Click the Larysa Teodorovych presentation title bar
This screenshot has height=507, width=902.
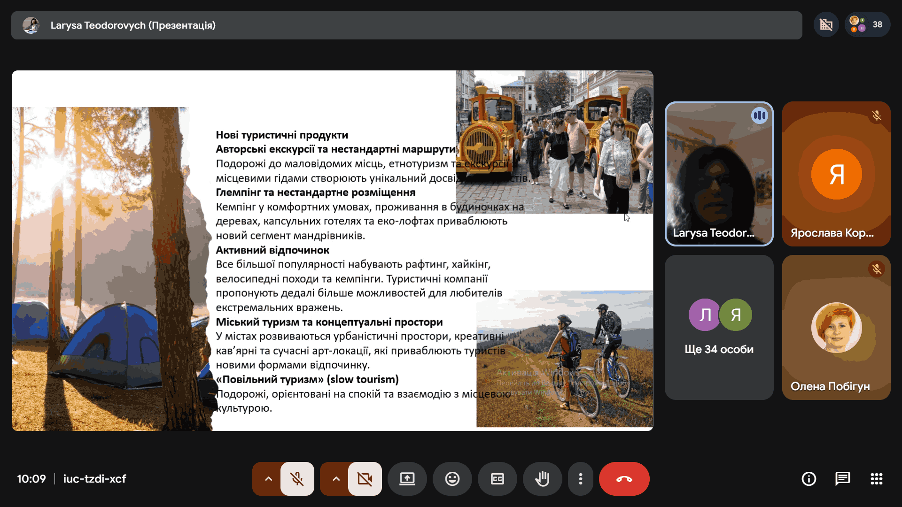tap(406, 25)
